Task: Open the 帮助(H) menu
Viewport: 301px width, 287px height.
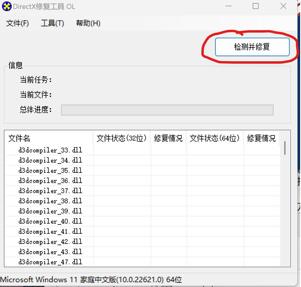Action: [x=88, y=23]
